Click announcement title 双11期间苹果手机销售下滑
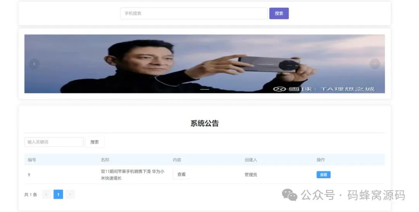Image resolution: width=419 pixels, height=212 pixels. [x=133, y=175]
